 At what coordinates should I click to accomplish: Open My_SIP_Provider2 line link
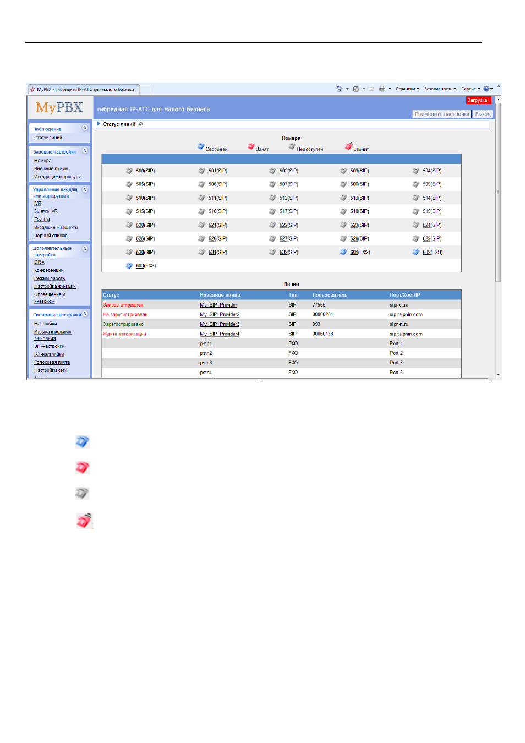pyautogui.click(x=220, y=315)
